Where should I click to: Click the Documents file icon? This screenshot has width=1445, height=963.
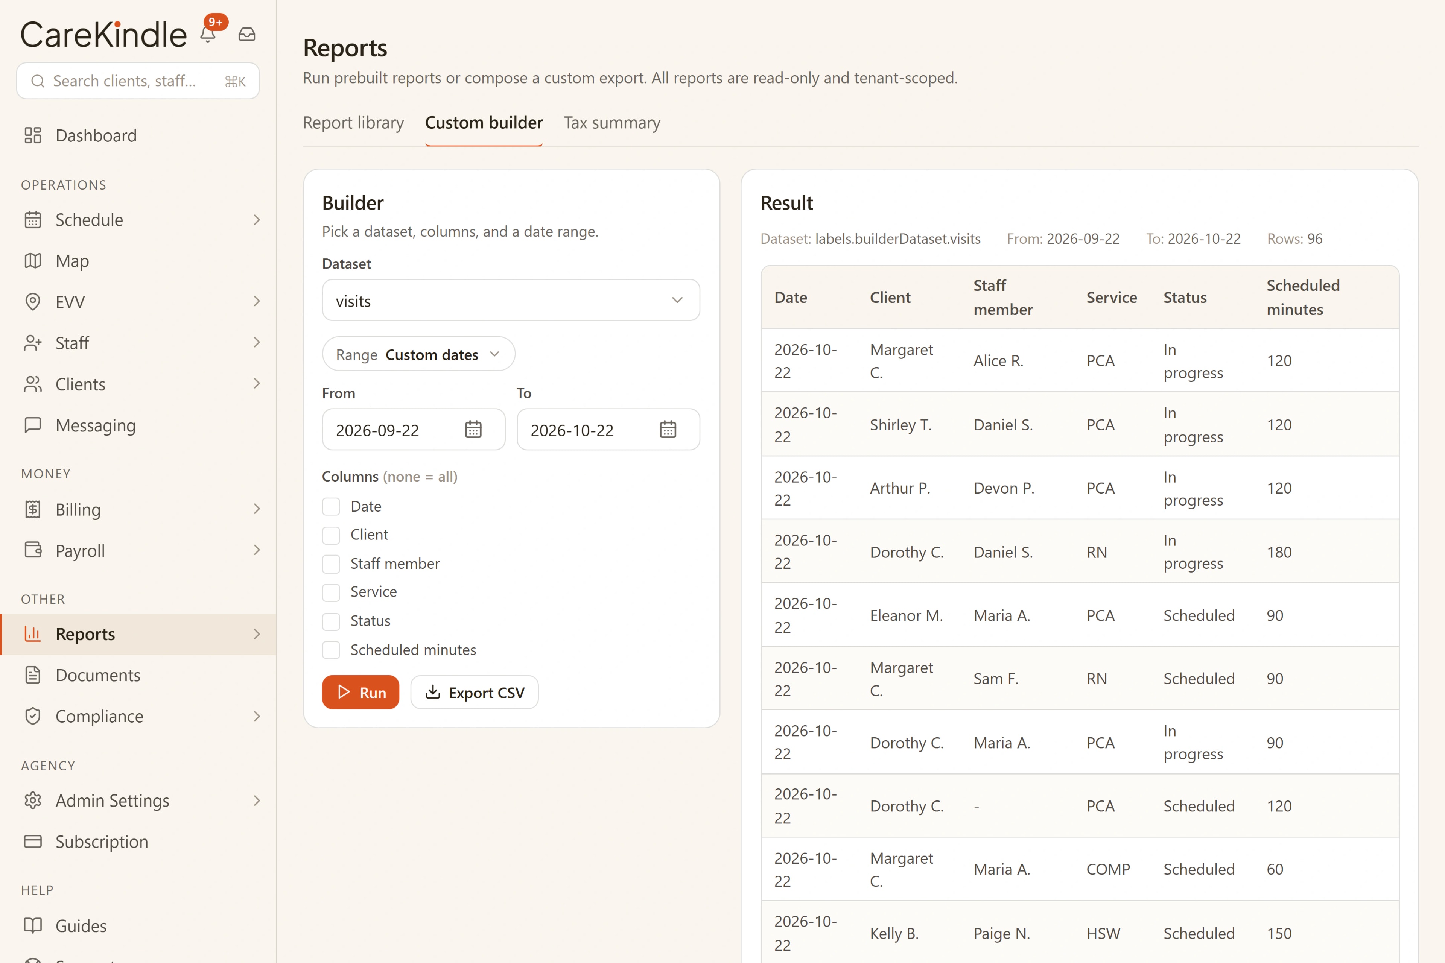pyautogui.click(x=33, y=675)
